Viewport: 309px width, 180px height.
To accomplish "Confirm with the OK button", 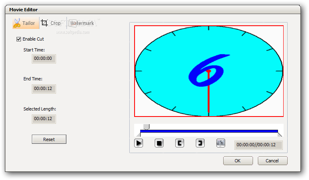I will tap(238, 161).
